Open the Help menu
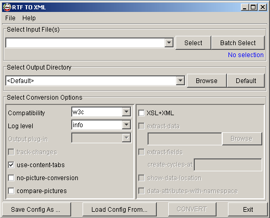Screen dimensions: 270x218 click(x=29, y=18)
